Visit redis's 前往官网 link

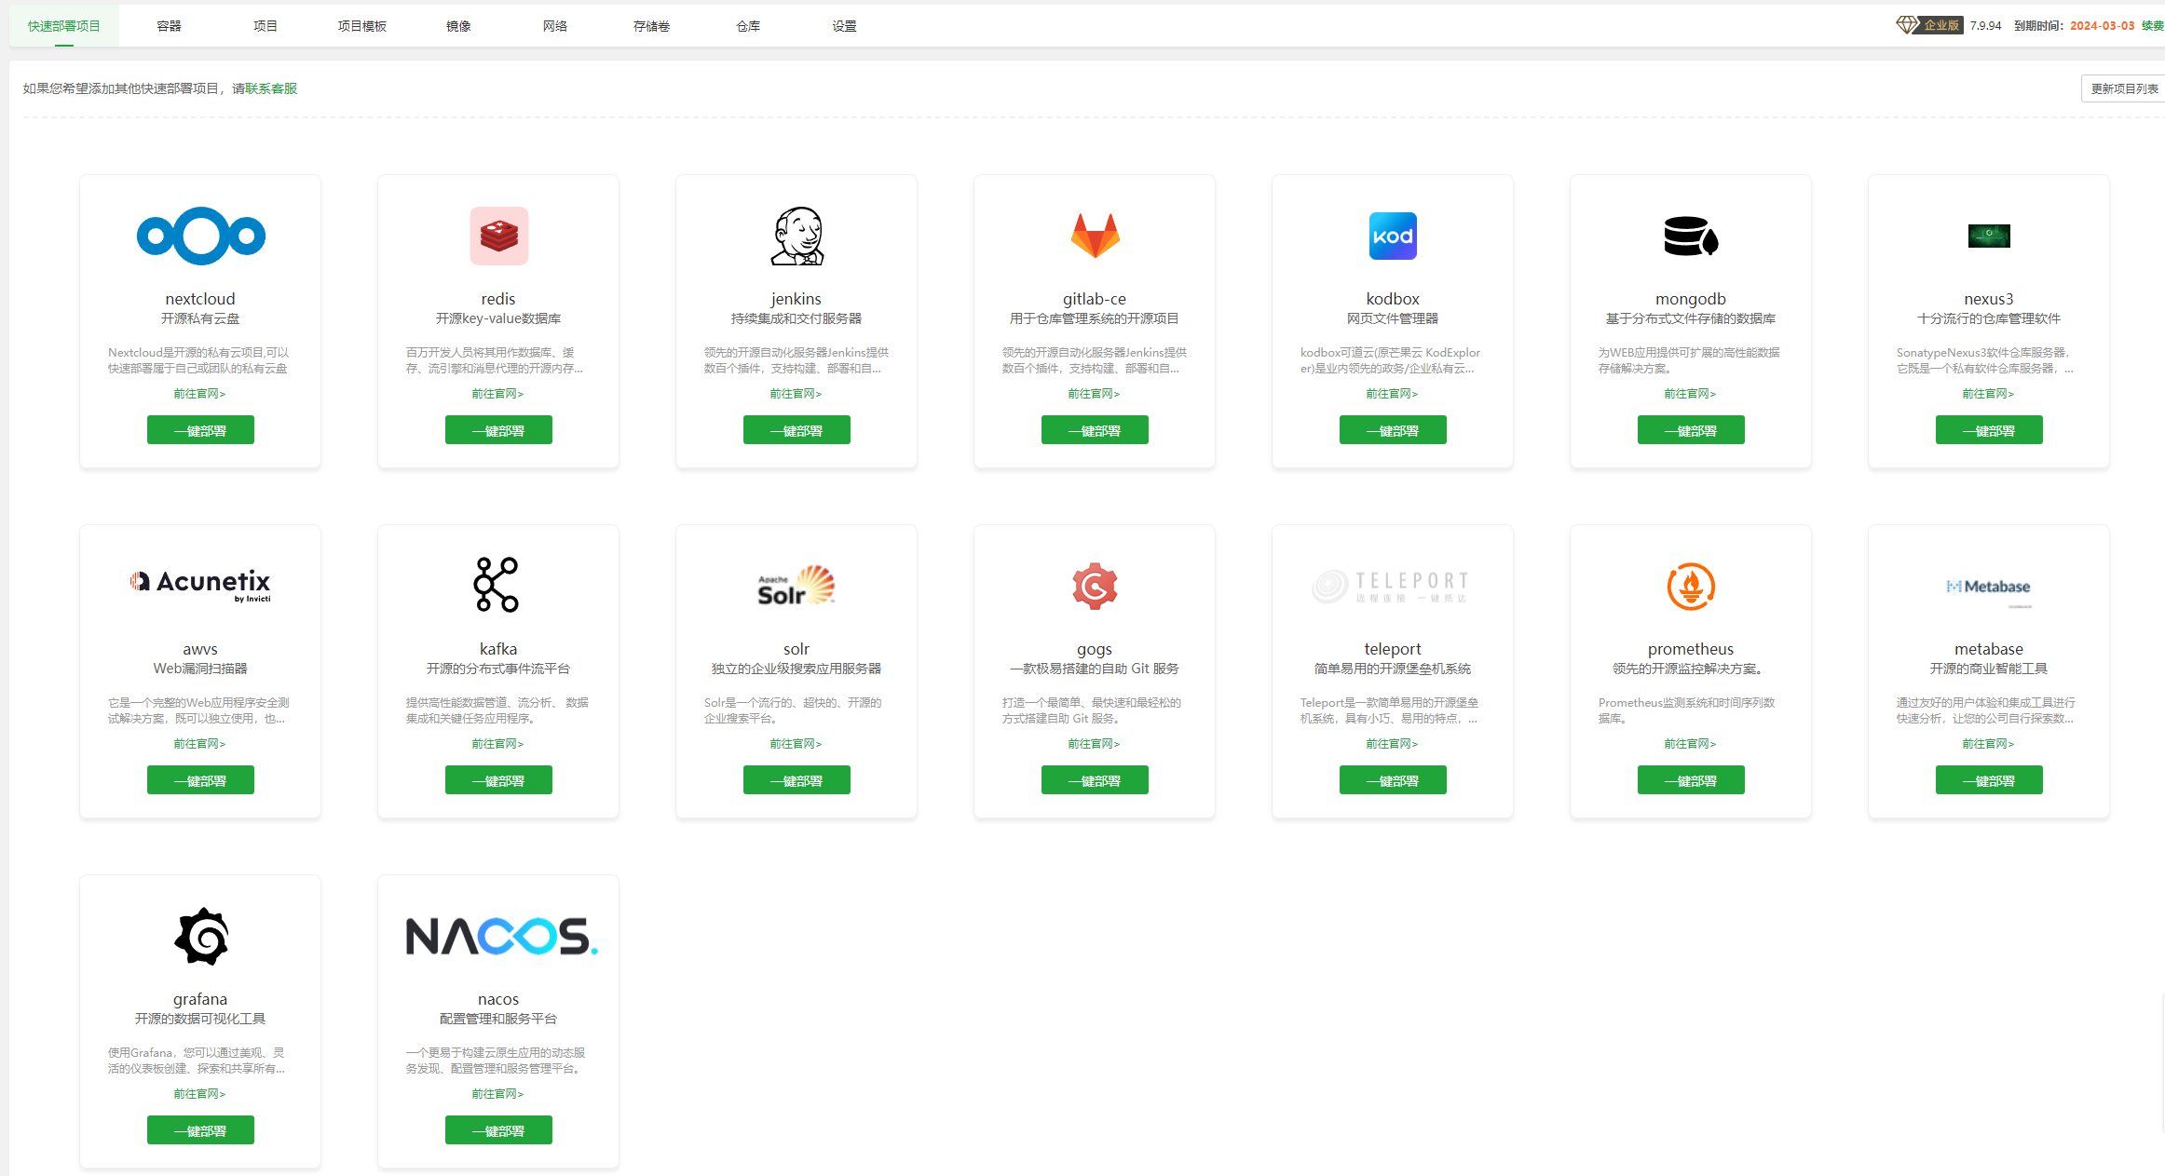(497, 394)
